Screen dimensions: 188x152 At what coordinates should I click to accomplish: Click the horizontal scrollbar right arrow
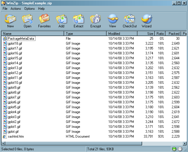pyautogui.click(x=185, y=143)
